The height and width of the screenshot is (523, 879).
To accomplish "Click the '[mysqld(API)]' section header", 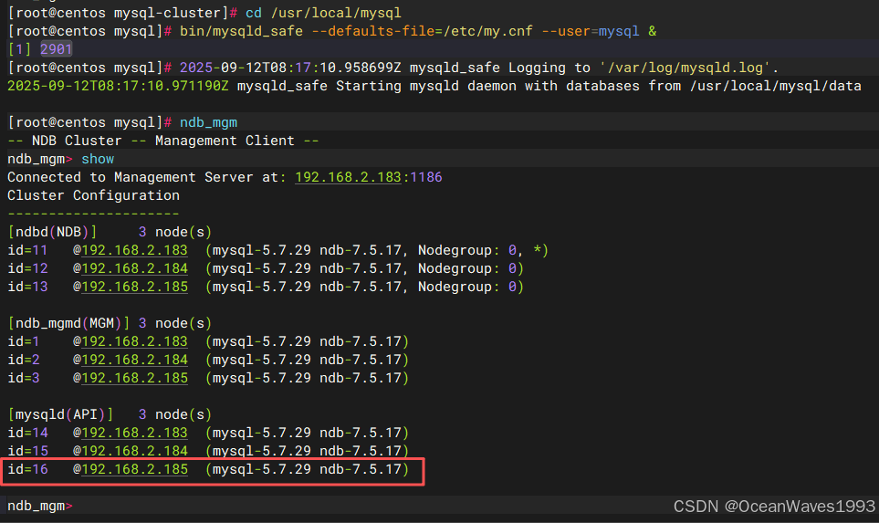I will (60, 414).
